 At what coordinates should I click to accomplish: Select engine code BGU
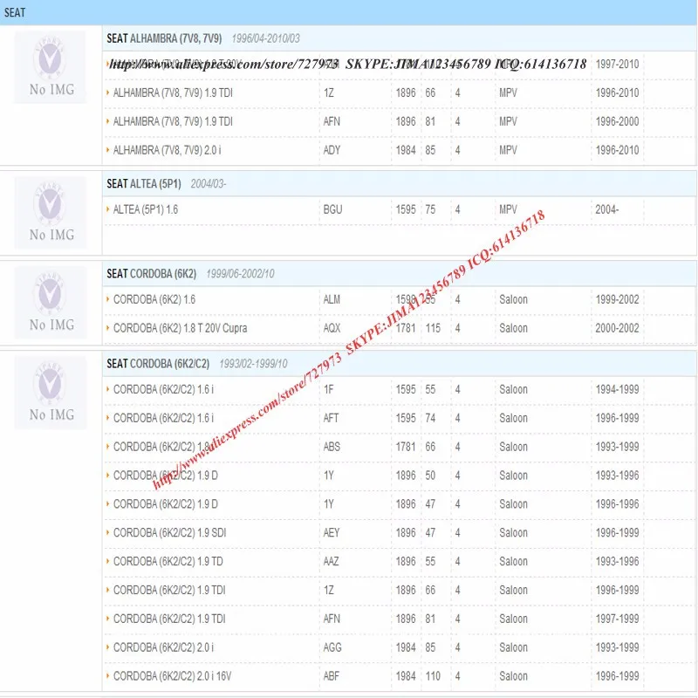[332, 209]
